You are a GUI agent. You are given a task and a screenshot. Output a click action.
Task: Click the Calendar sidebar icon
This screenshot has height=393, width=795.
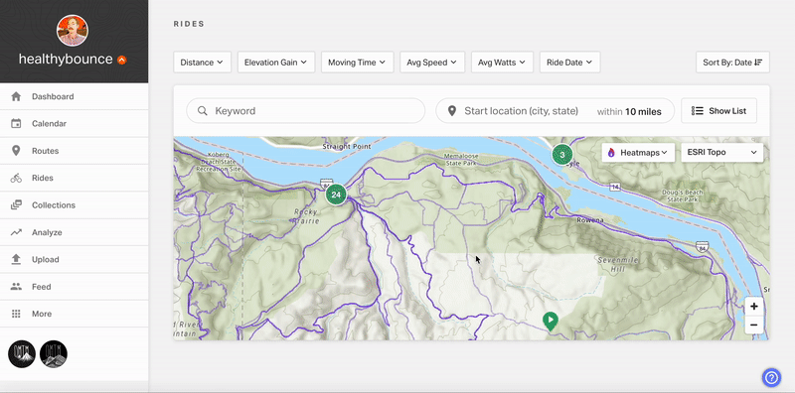pos(16,124)
